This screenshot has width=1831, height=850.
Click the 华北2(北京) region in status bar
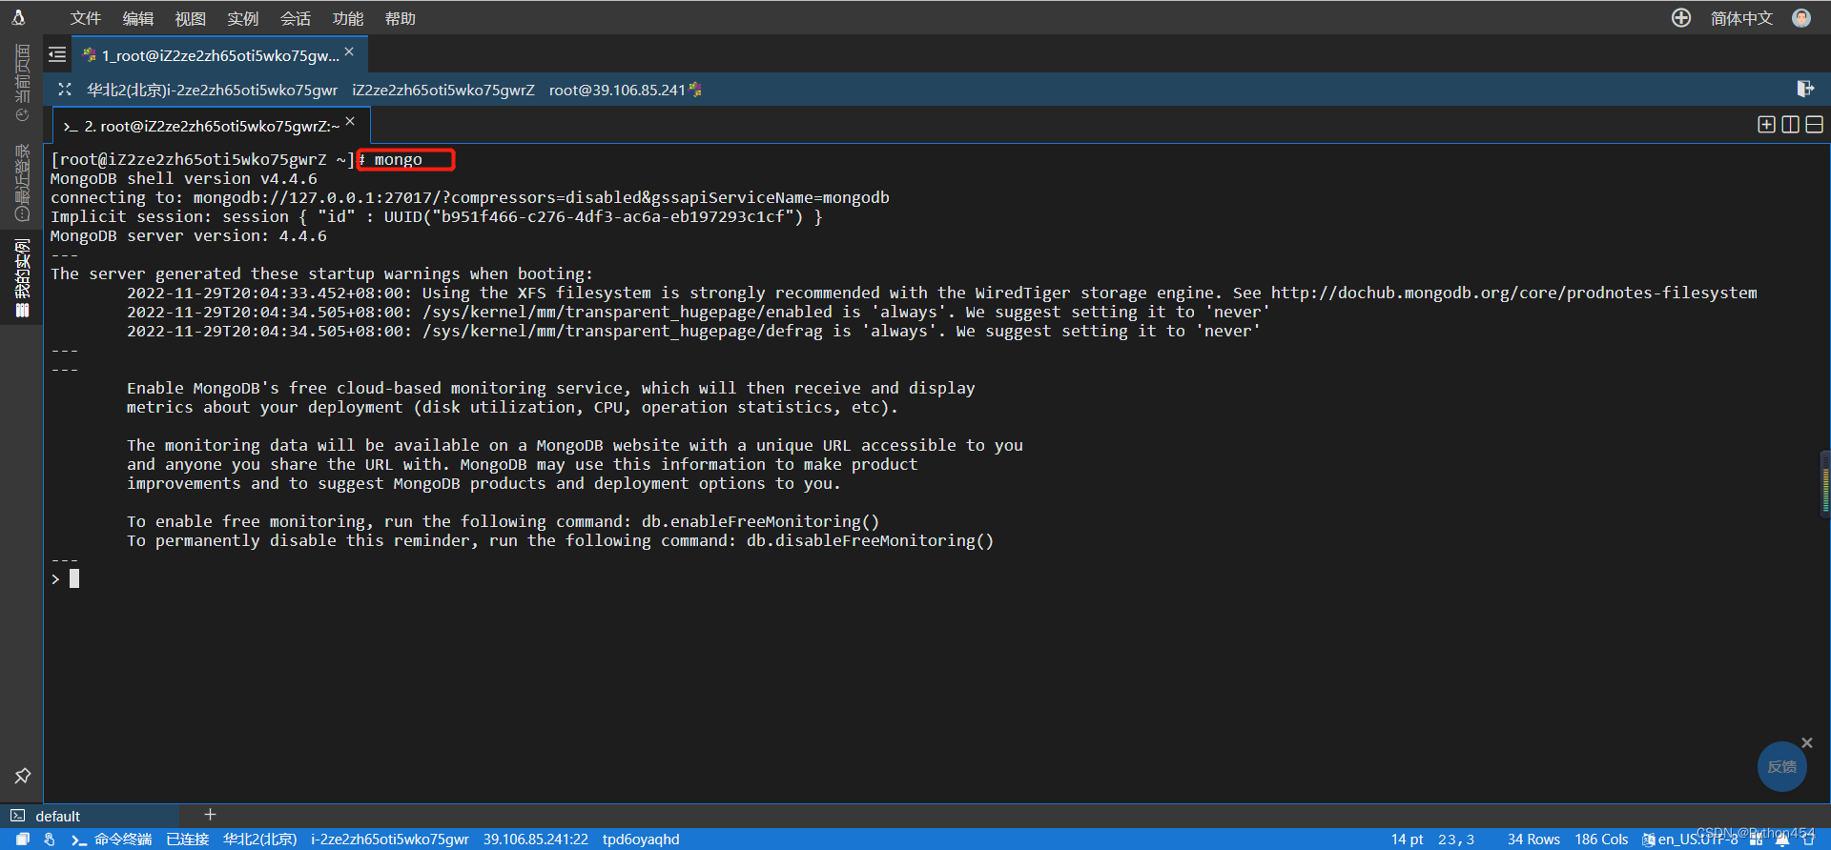tap(259, 839)
